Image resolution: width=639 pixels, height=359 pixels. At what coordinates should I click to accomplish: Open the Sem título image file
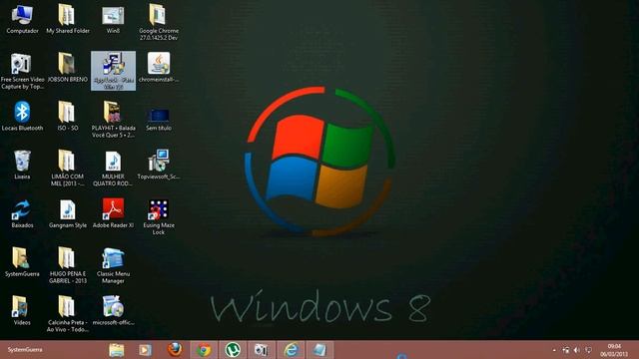click(159, 120)
